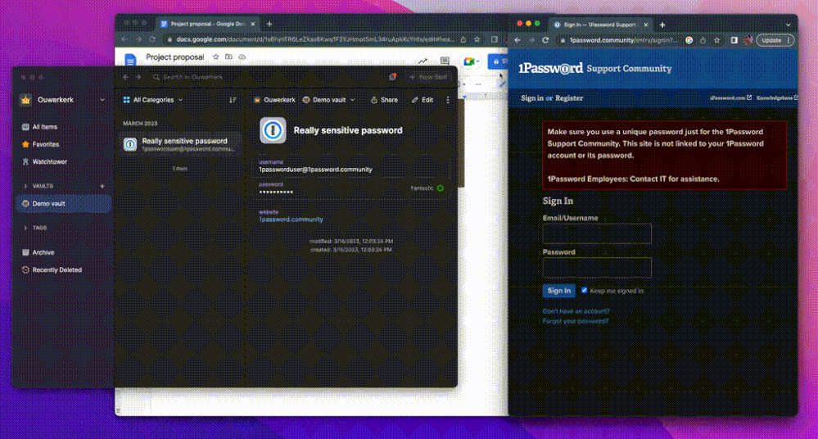Star the Project proposal document

coord(215,57)
